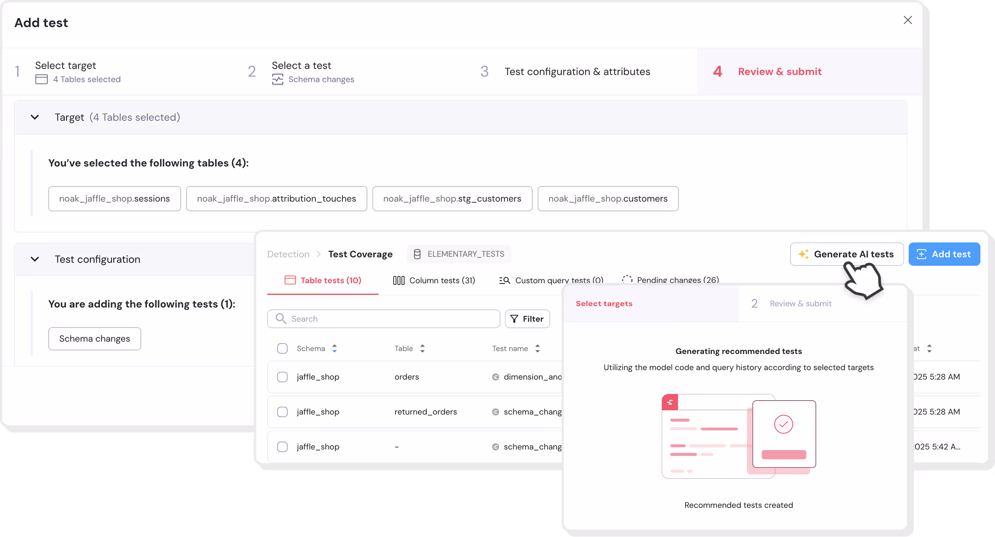Image resolution: width=995 pixels, height=537 pixels.
Task: Collapse the Target section chevron
Action: pyautogui.click(x=35, y=117)
